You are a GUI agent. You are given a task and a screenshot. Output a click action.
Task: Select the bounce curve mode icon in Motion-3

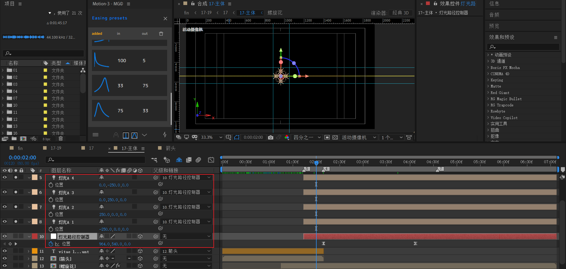[x=134, y=135]
